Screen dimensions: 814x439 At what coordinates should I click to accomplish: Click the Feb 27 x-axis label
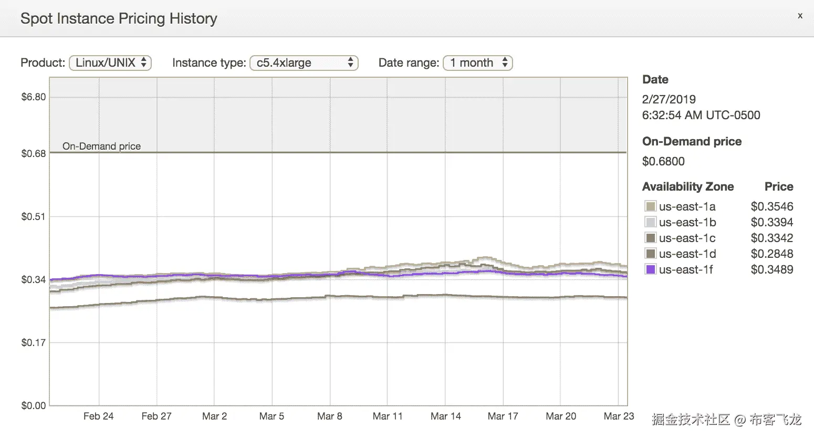(156, 416)
